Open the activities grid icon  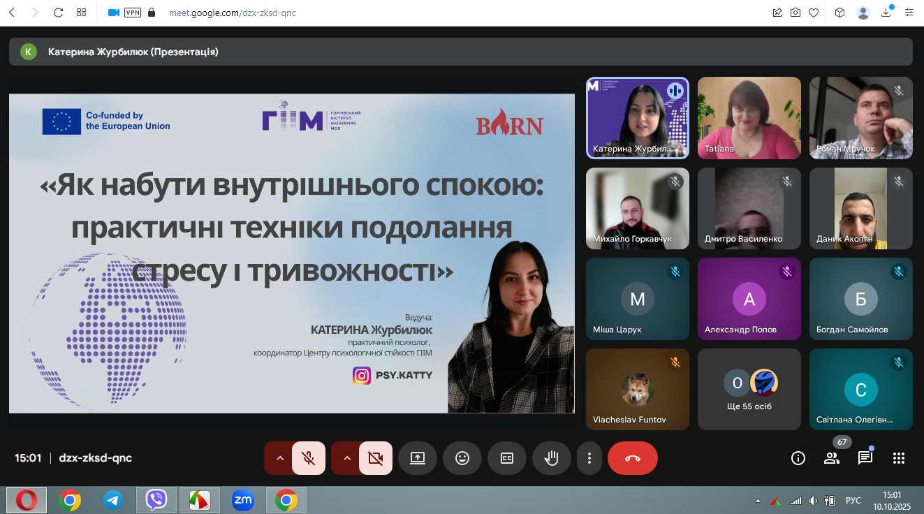(x=899, y=458)
